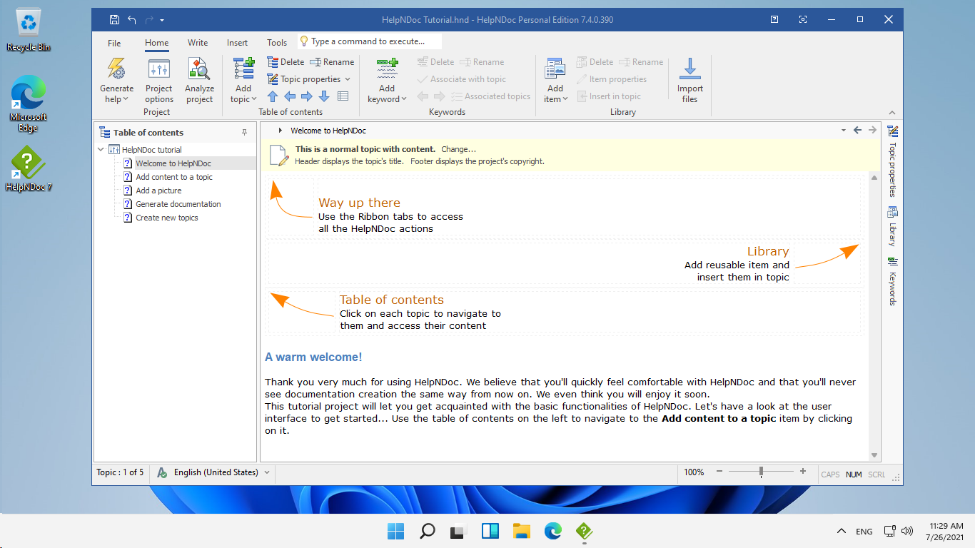Click the focus mode icon in title bar
This screenshot has height=548, width=975.
[x=803, y=20]
